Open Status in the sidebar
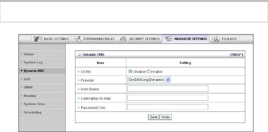This screenshot has width=268, height=132. point(29,54)
